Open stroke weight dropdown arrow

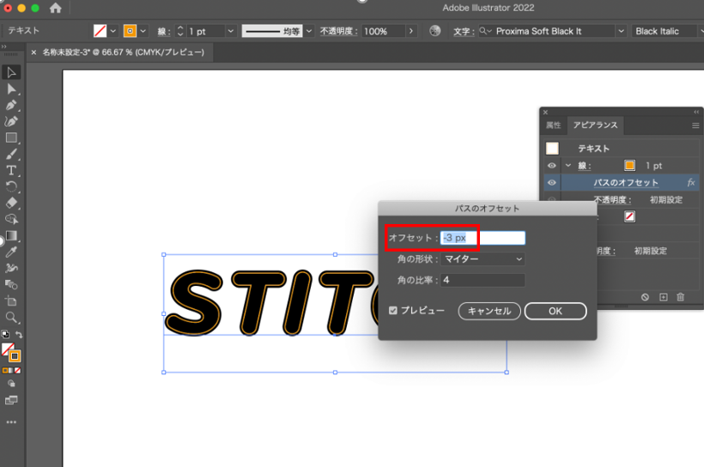(231, 31)
